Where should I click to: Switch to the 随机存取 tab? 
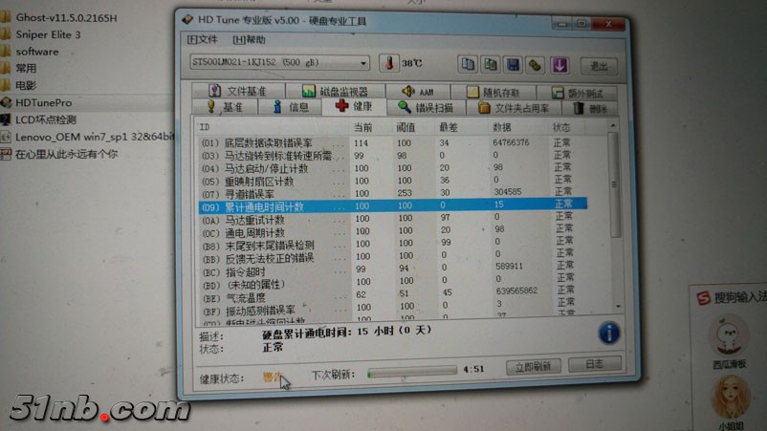493,93
